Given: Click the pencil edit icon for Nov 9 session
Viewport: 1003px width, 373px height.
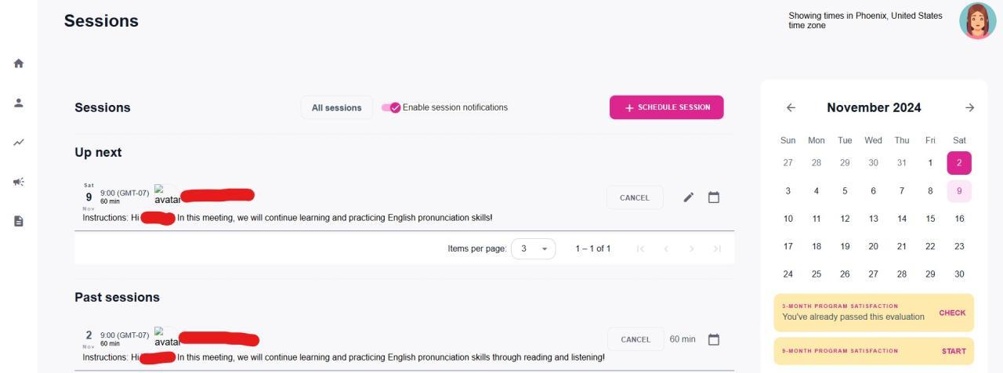Looking at the screenshot, I should tap(689, 197).
